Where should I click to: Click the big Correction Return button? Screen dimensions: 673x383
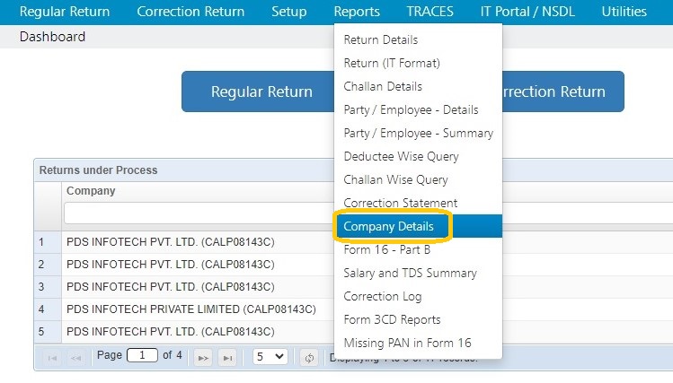tap(557, 91)
